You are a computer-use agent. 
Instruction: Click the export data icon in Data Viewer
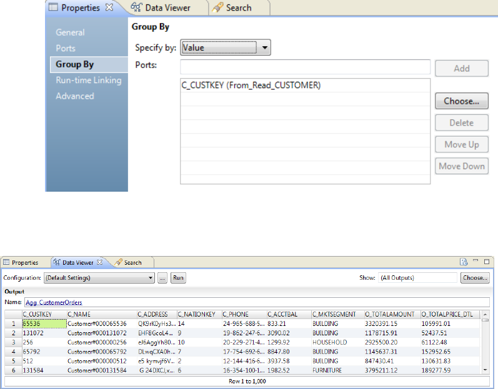464,262
